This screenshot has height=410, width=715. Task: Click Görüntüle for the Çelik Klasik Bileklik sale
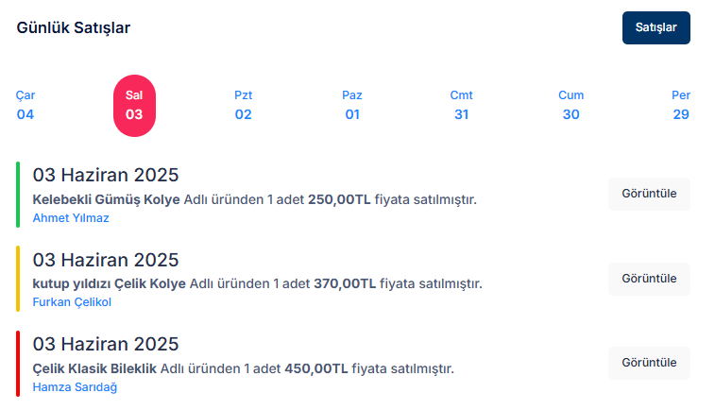[649, 363]
